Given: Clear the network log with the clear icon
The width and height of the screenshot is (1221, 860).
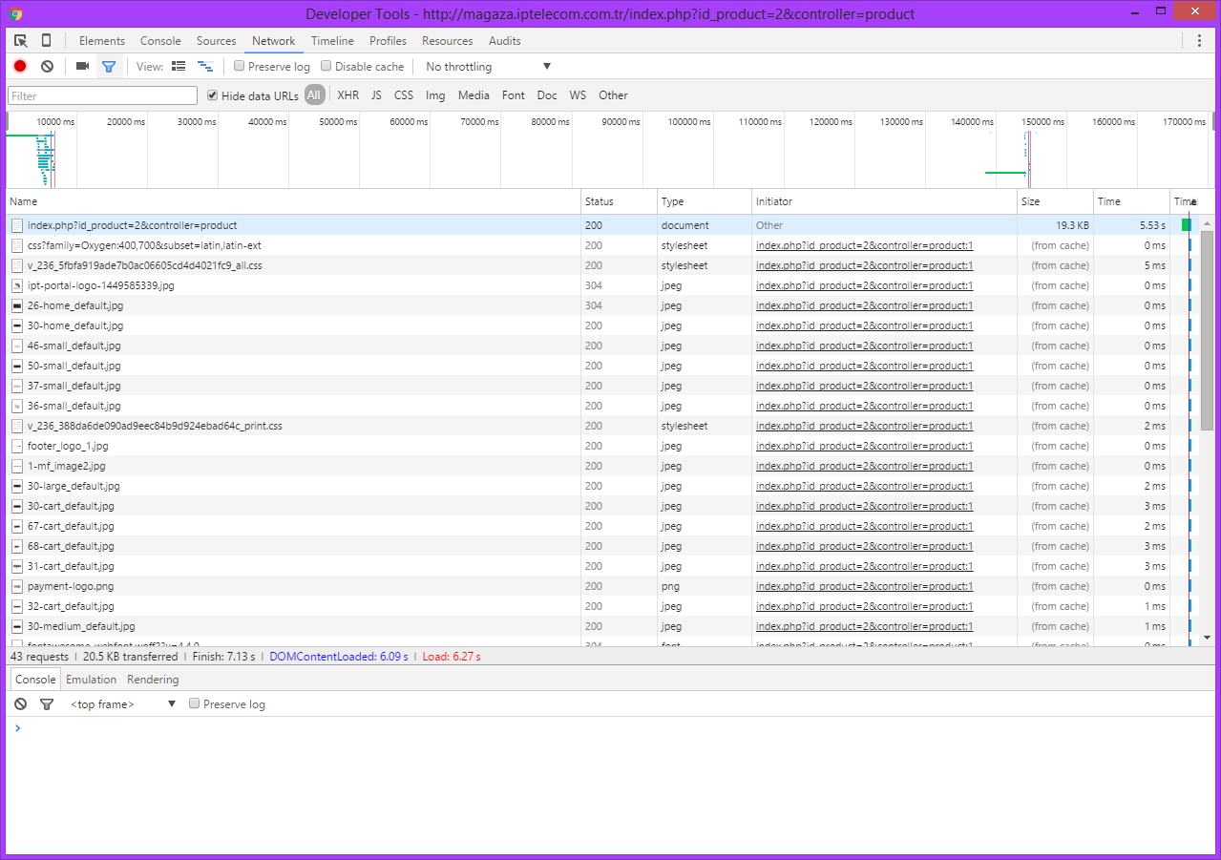Looking at the screenshot, I should coord(47,67).
